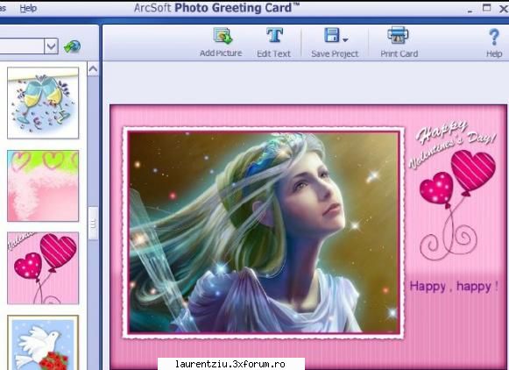Expand the template category combo box

pos(52,46)
